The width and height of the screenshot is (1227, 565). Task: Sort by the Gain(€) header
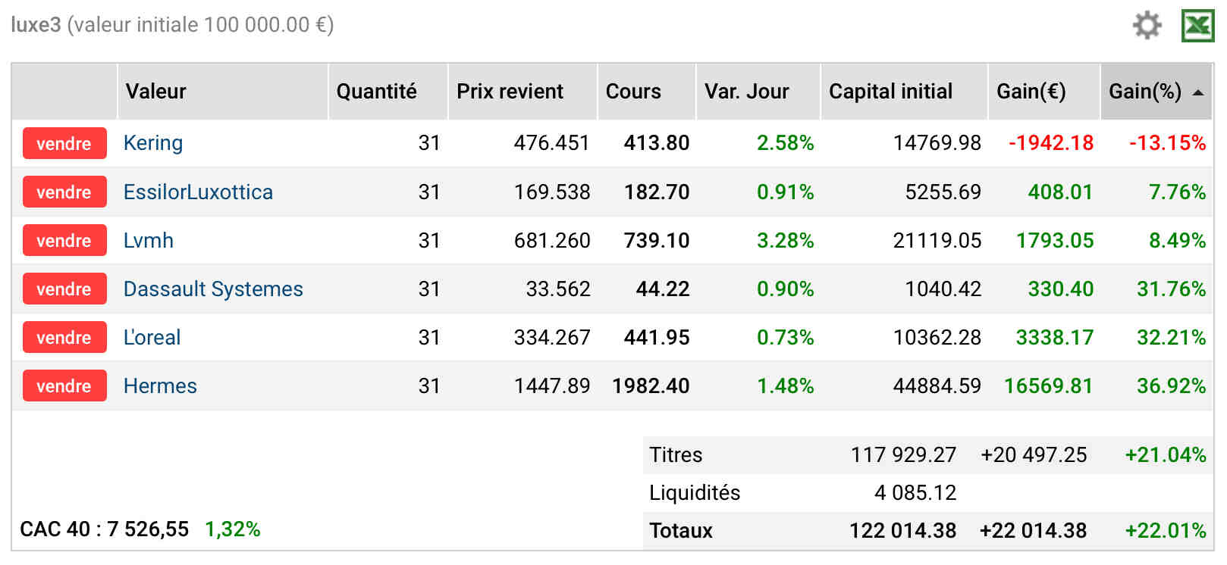[1044, 92]
